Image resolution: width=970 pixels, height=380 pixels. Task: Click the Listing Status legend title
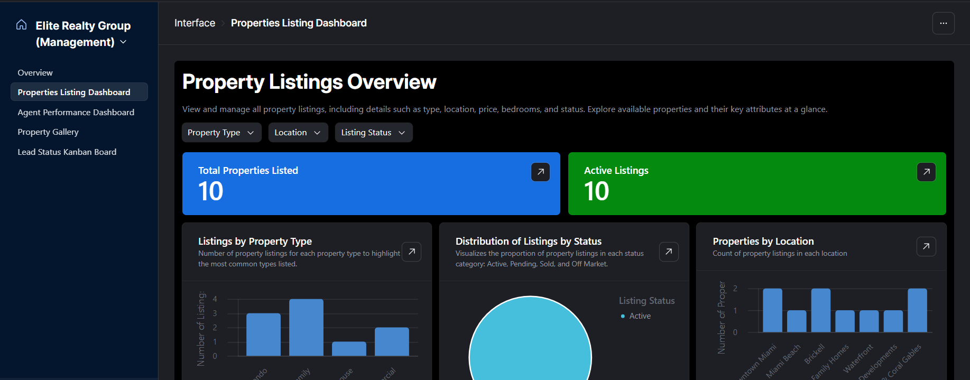(647, 301)
